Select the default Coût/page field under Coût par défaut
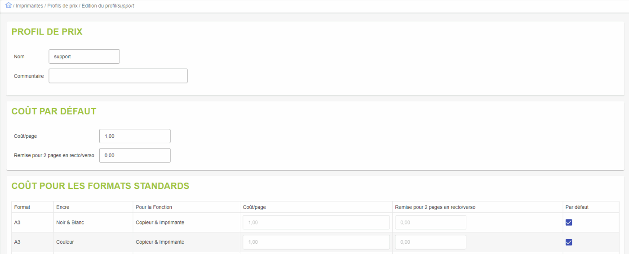This screenshot has height=254, width=629. pos(134,136)
